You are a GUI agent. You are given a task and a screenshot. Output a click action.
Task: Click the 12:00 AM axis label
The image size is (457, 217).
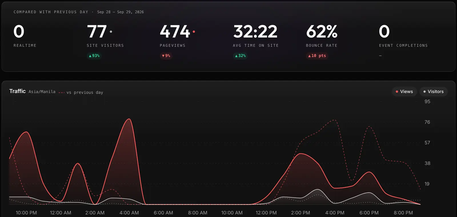pyautogui.click(x=61, y=213)
